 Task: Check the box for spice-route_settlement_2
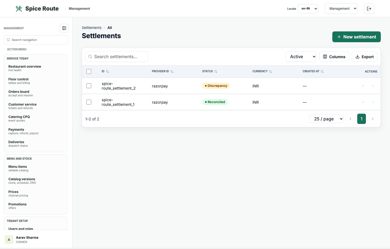tap(89, 86)
